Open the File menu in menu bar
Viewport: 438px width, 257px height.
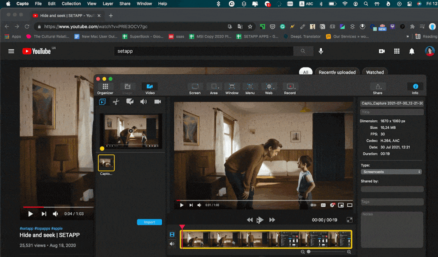pyautogui.click(x=38, y=4)
